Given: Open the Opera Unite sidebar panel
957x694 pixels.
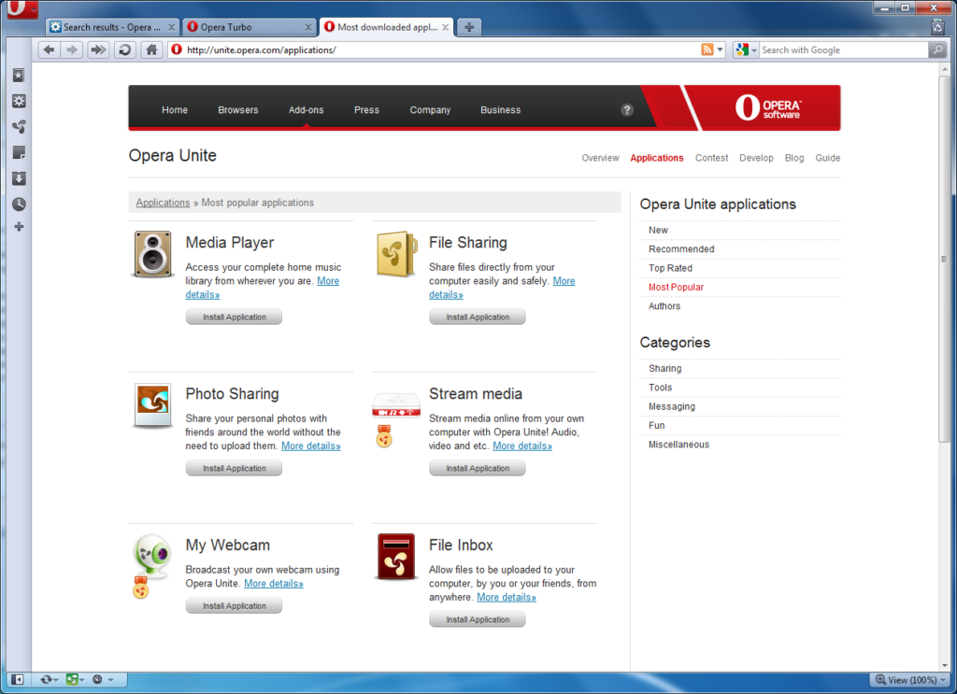Looking at the screenshot, I should (x=19, y=127).
